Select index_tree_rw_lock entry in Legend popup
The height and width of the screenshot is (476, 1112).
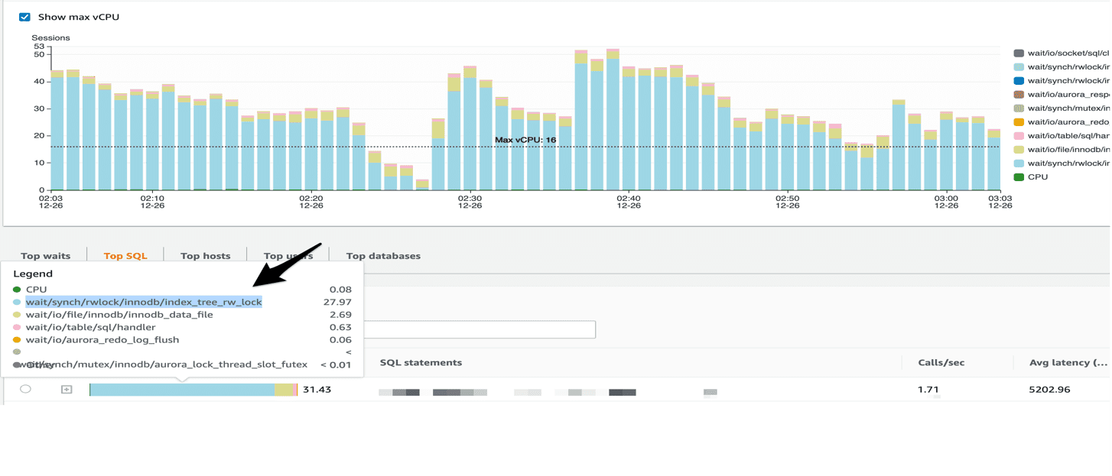pyautogui.click(x=144, y=302)
